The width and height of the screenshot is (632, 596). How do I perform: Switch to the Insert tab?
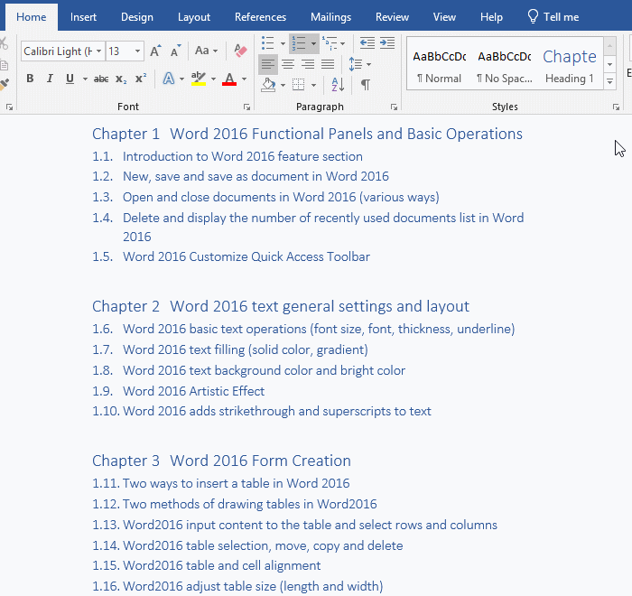click(83, 17)
